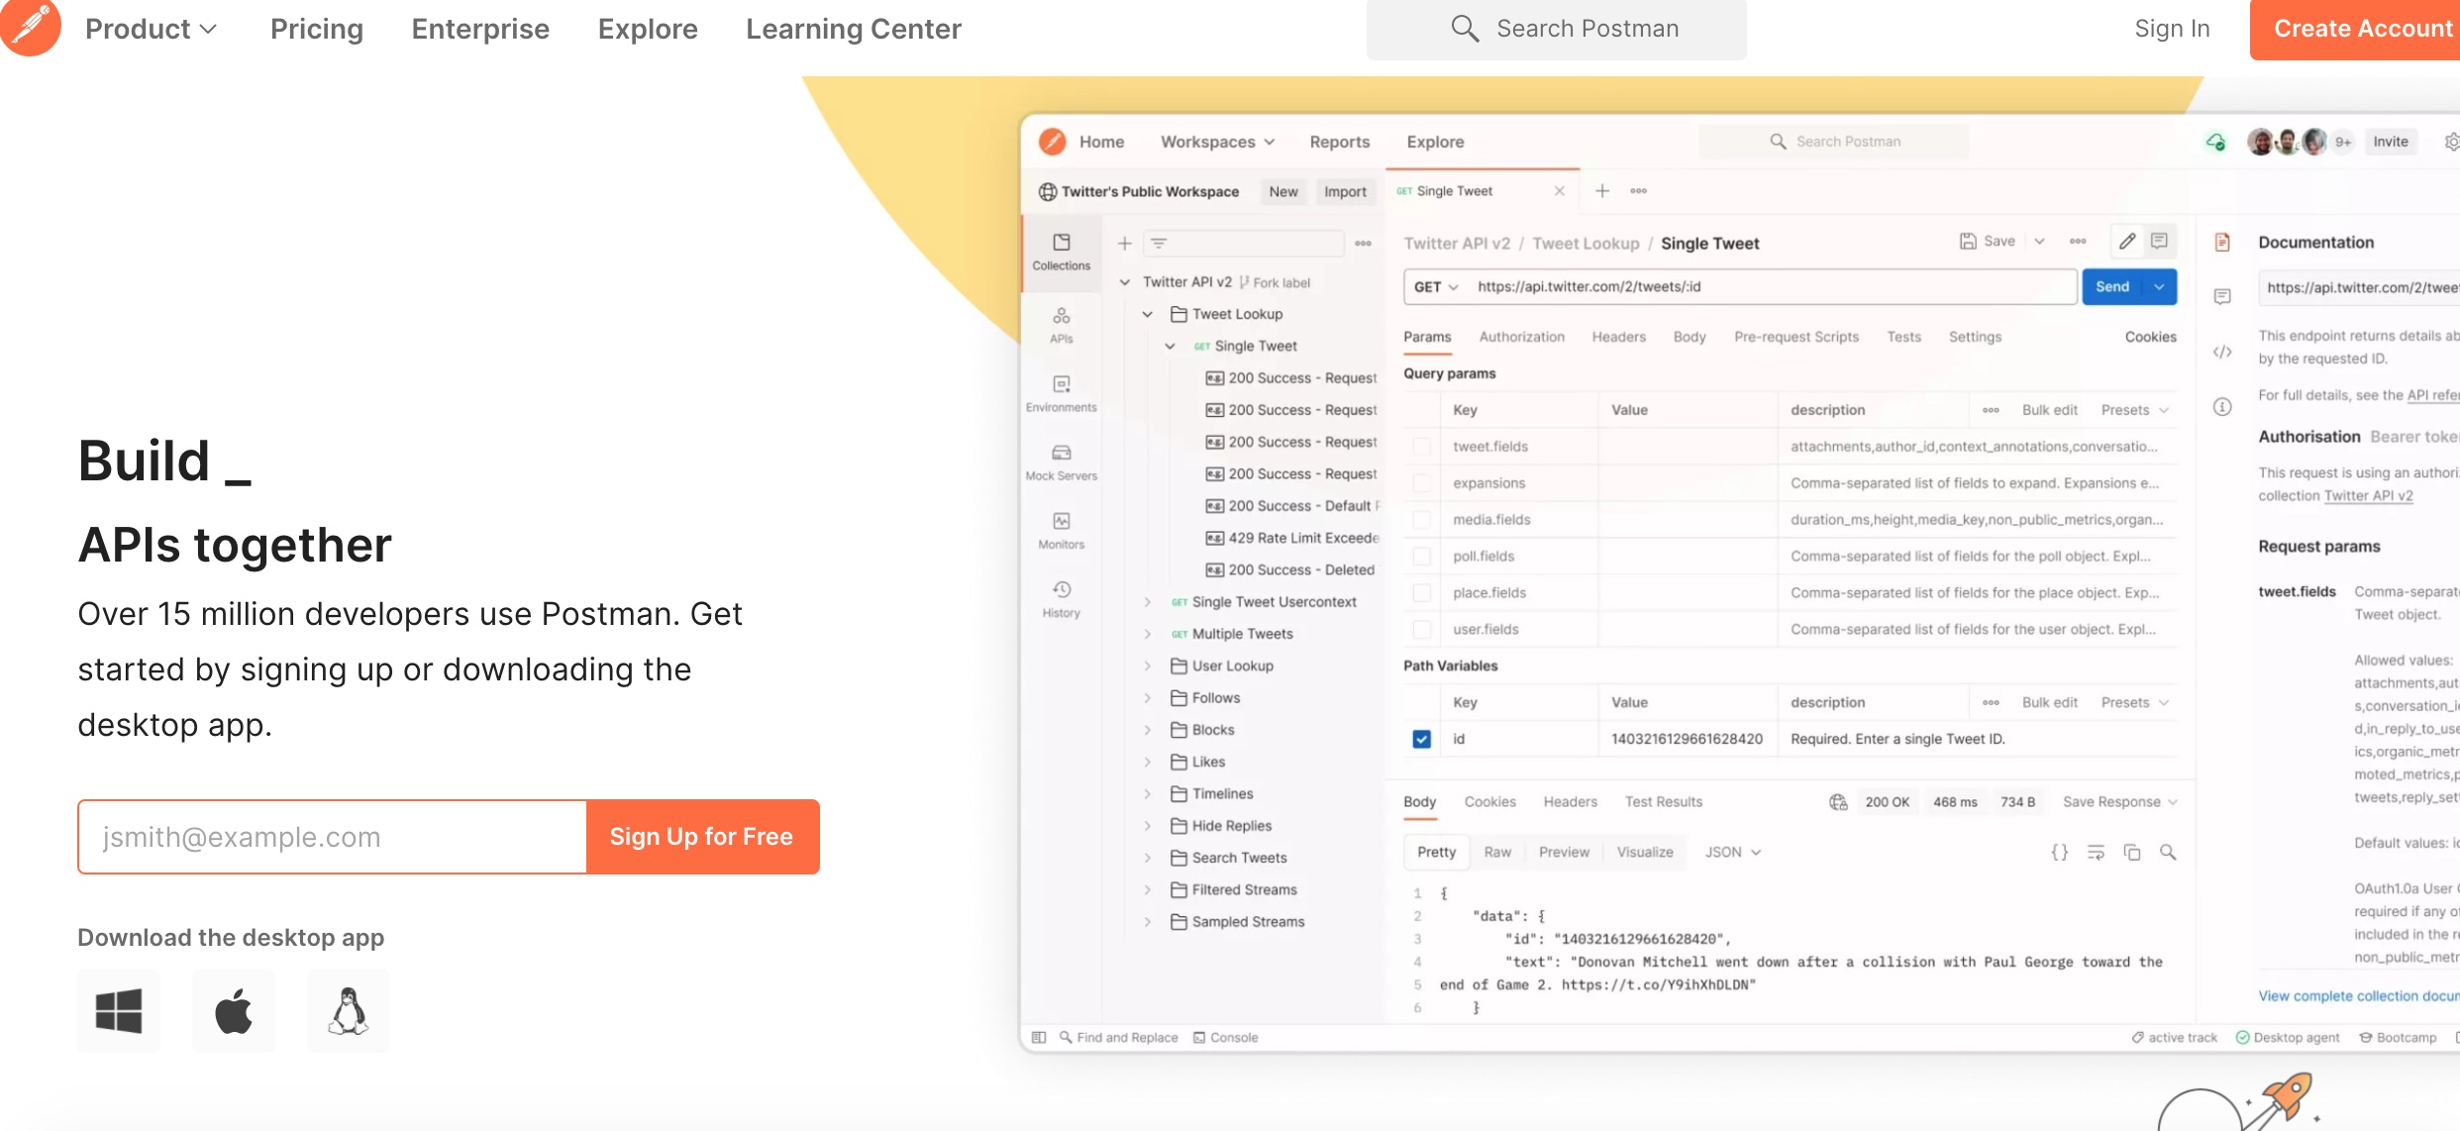
Task: Click the edit pencil icon
Action: 2127,241
